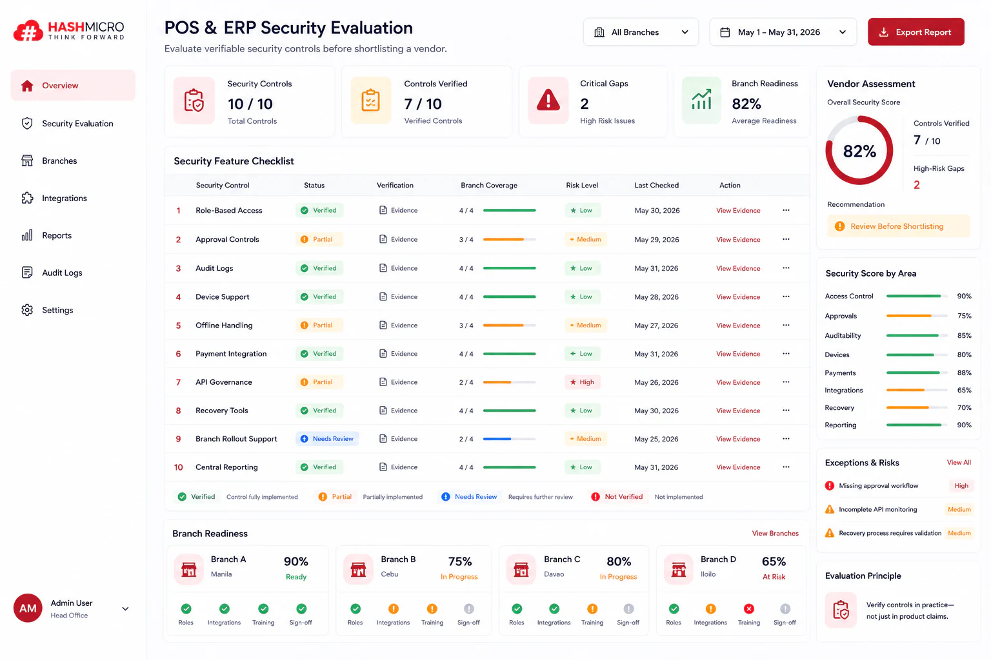The image size is (991, 660).
Task: Click the Partial status badge for Approval Controls
Action: (x=319, y=239)
